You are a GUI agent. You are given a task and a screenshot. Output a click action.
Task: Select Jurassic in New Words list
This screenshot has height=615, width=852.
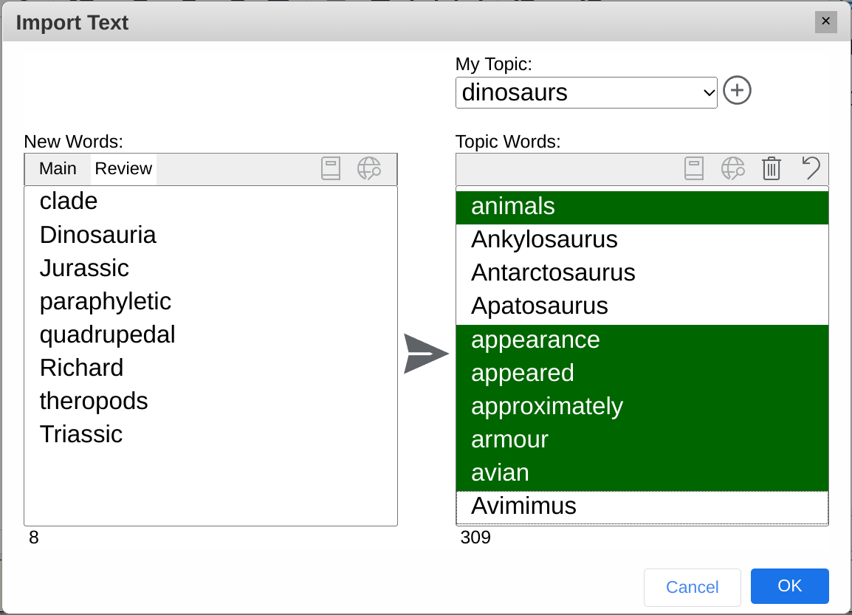[211, 269]
